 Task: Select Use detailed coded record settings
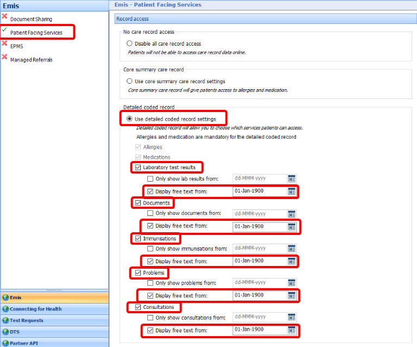point(129,119)
